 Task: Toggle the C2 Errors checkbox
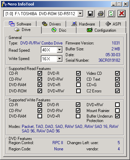click(117, 91)
